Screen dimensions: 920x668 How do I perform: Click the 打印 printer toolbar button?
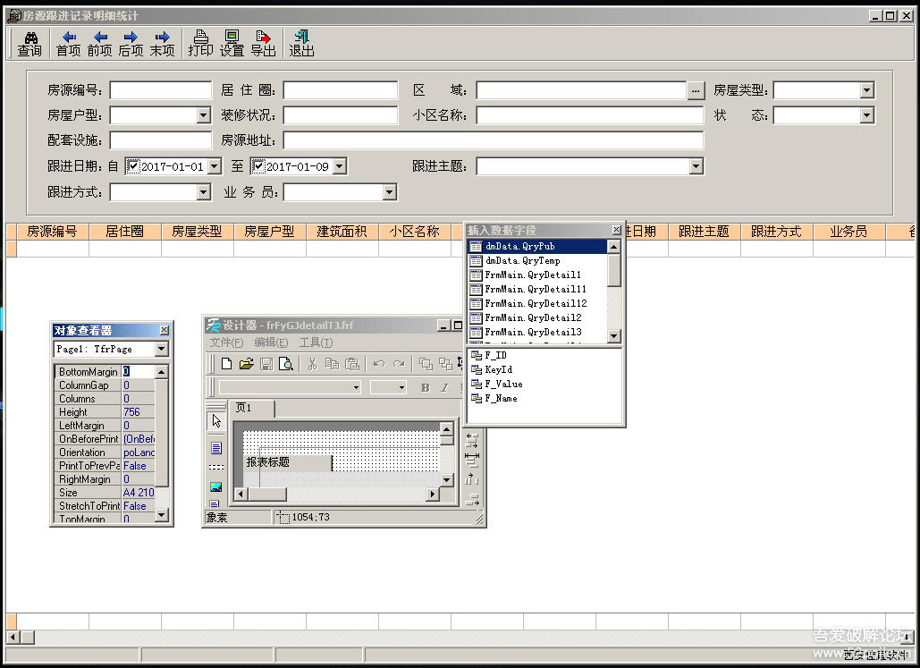tap(200, 44)
